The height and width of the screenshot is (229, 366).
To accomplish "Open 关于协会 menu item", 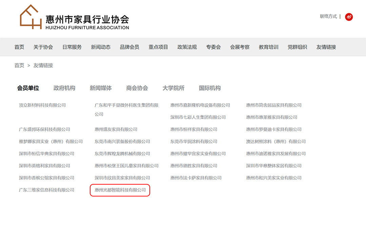I will click(43, 47).
